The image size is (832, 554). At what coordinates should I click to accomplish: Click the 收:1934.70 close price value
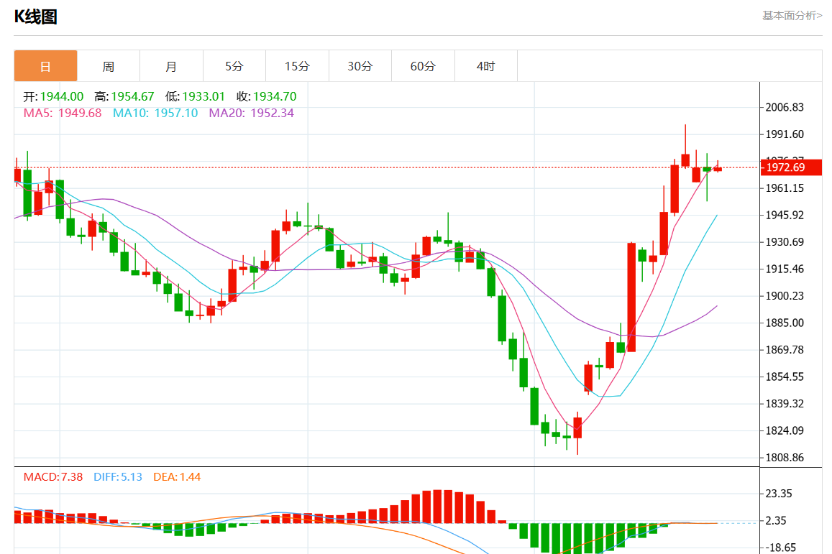266,96
